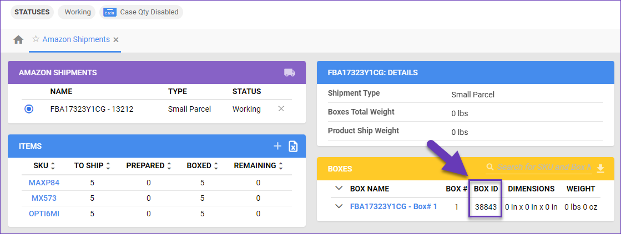The image size is (621, 234).
Task: Expand the FBA17323Y1CG - Box# 1 row
Action: point(339,206)
